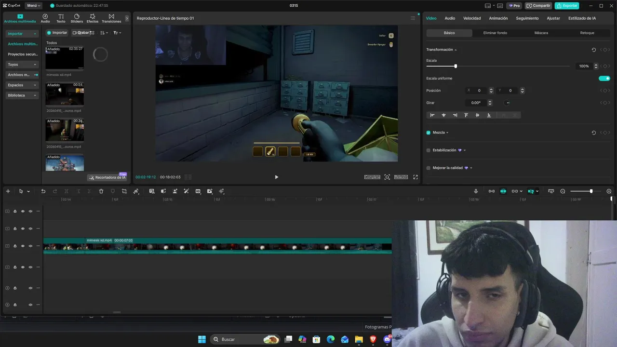617x347 pixels.
Task: Click the microphone voiceover icon
Action: [x=476, y=191]
